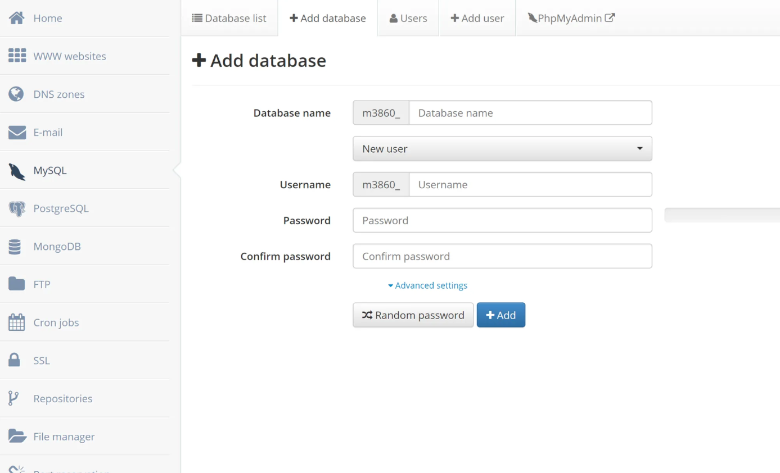Open PhpMyAdmin external link tab

(x=571, y=18)
